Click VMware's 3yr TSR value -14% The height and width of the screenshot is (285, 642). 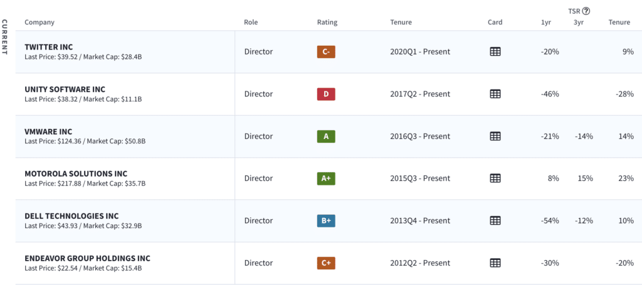click(x=584, y=137)
